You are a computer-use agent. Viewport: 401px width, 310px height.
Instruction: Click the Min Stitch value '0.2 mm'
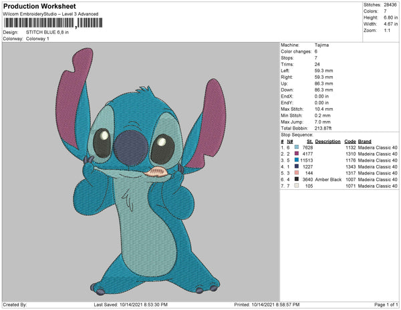click(323, 116)
